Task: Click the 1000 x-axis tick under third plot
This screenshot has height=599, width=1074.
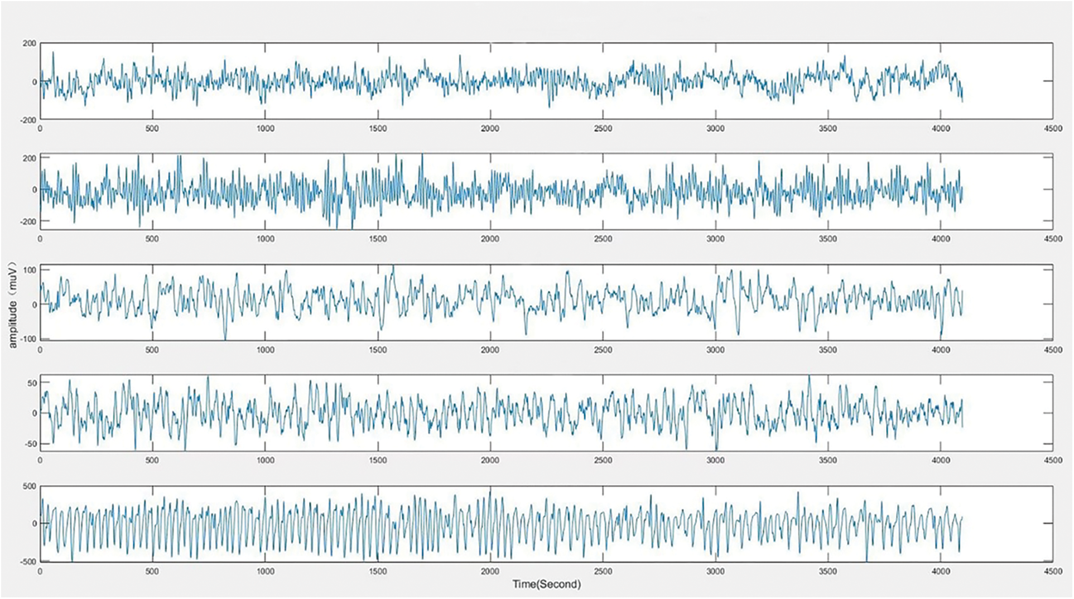Action: [x=265, y=350]
